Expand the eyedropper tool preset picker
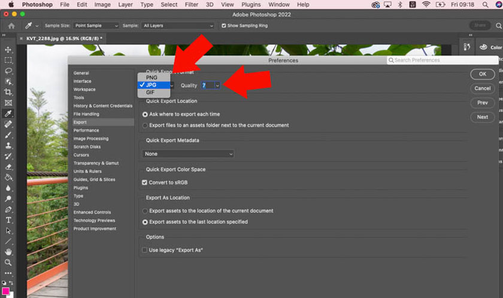503x298 pixels. [x=37, y=26]
